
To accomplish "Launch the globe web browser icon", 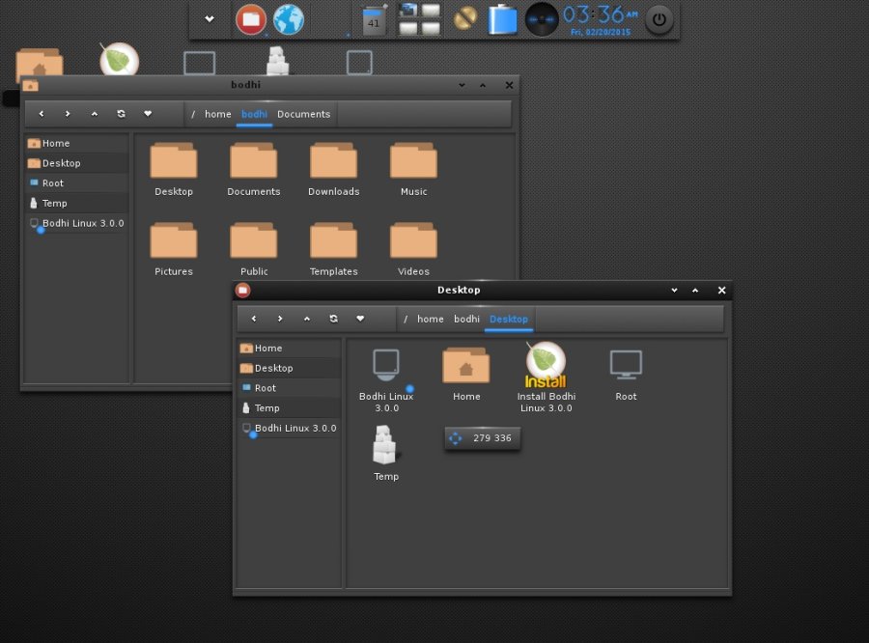I will coord(288,19).
